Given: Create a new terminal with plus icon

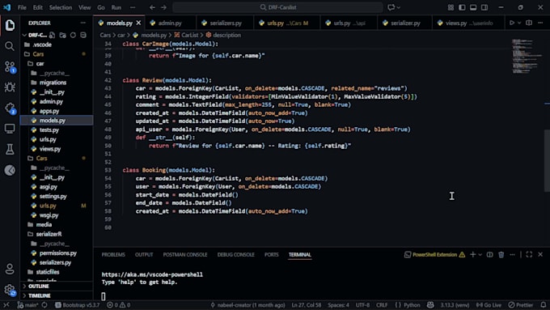Looking at the screenshot, I should (x=473, y=254).
